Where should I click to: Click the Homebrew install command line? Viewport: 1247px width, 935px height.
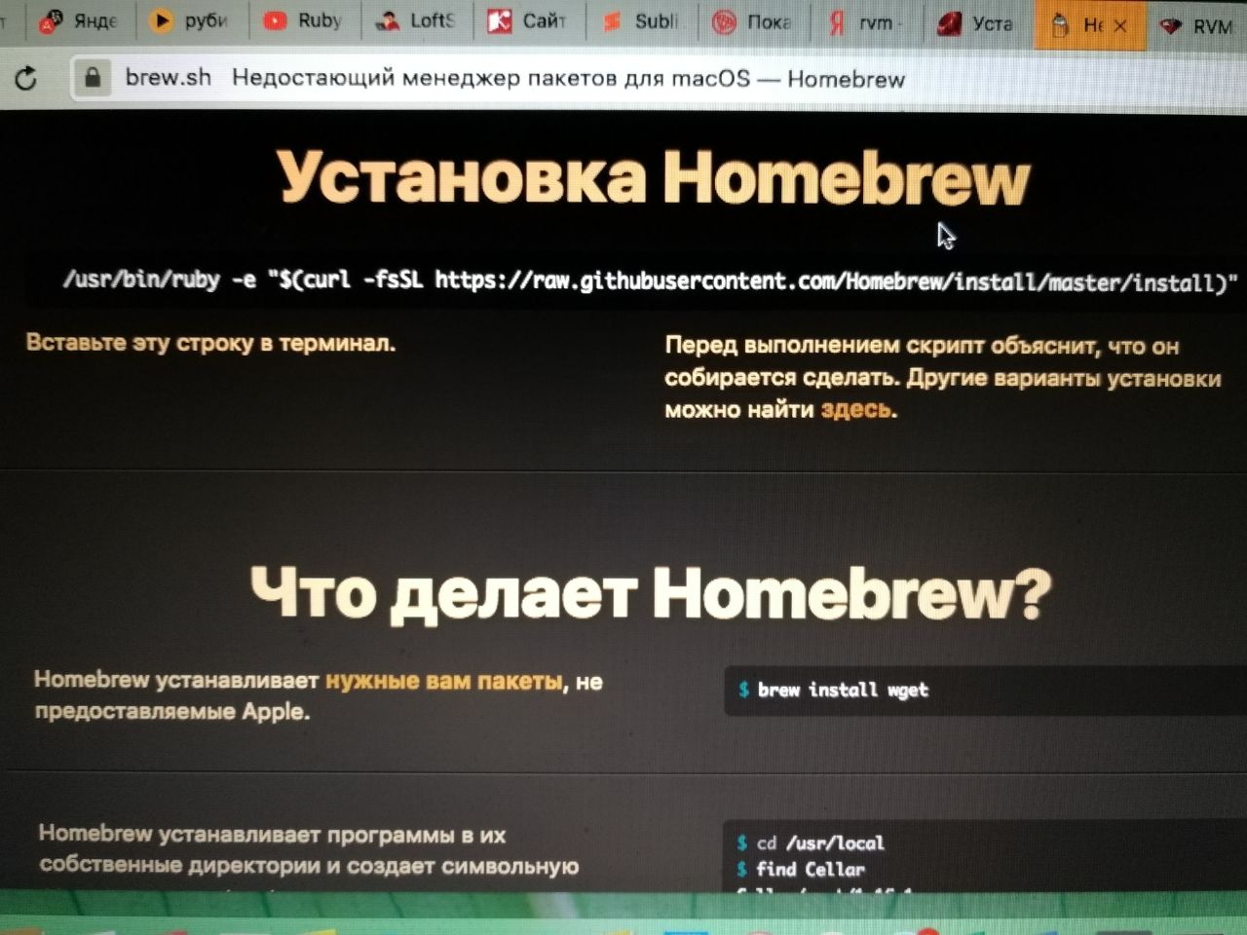coord(651,281)
